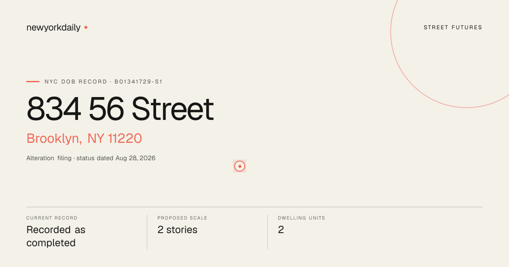509x267 pixels.
Task: Click the orange dot beside newyorkdaily
Action: pos(86,28)
